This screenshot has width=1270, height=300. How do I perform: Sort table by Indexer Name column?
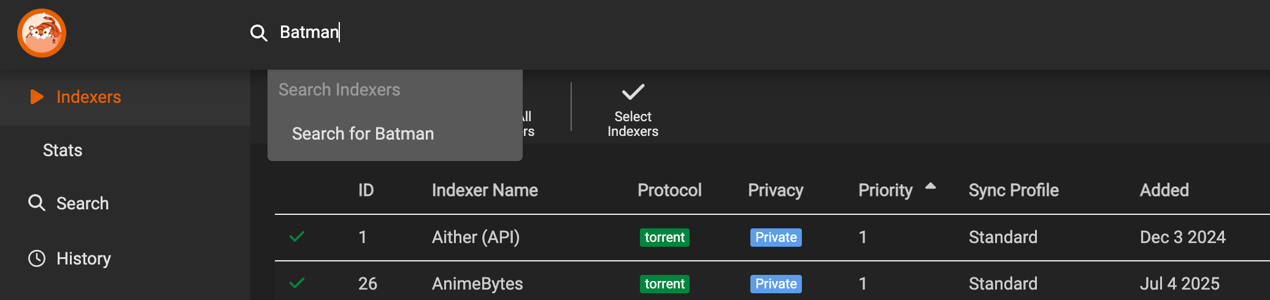coord(485,190)
